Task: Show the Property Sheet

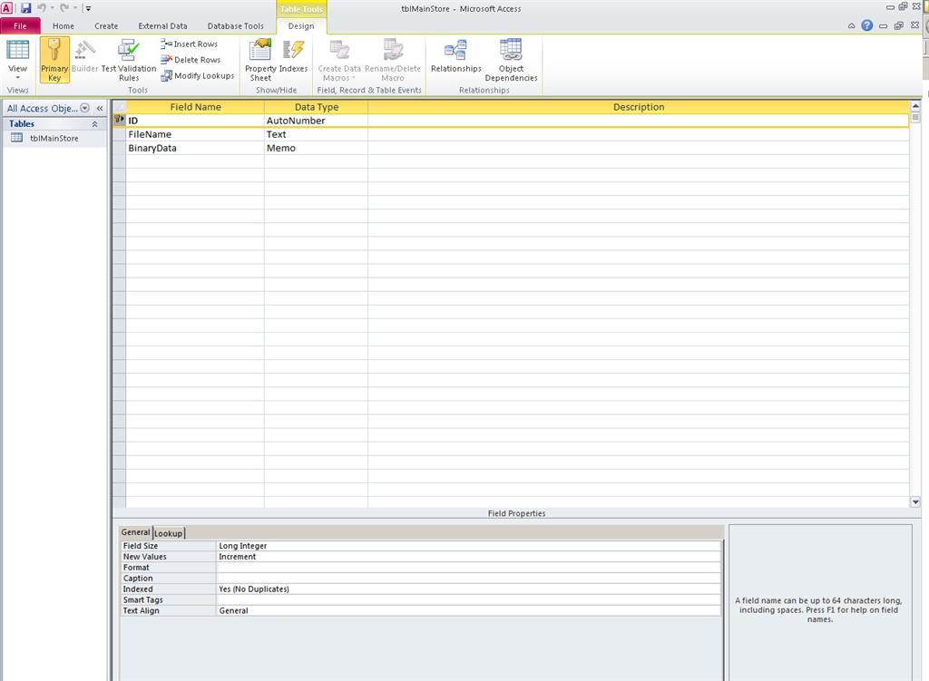Action: (260, 60)
